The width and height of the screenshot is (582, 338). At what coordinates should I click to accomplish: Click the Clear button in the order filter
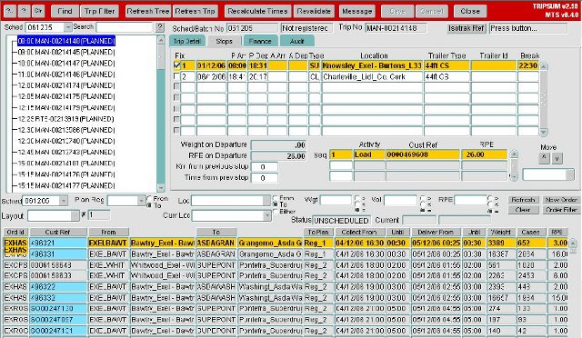click(x=523, y=210)
